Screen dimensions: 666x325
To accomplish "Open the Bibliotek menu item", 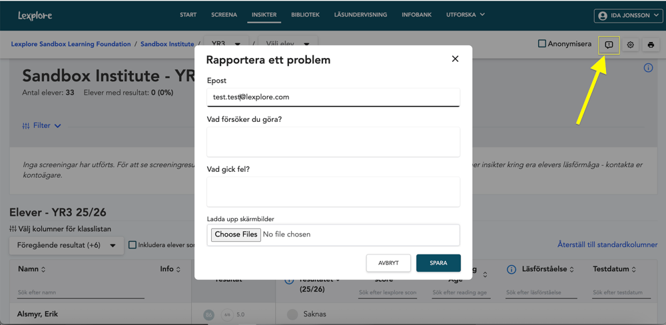I will tap(305, 15).
